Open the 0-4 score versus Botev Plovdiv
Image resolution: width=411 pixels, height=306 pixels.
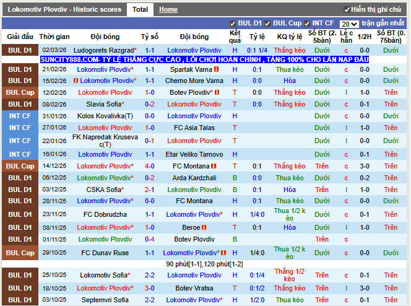click(150, 239)
